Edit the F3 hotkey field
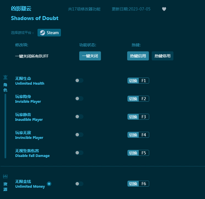This screenshot has height=199, width=205. click(x=144, y=117)
